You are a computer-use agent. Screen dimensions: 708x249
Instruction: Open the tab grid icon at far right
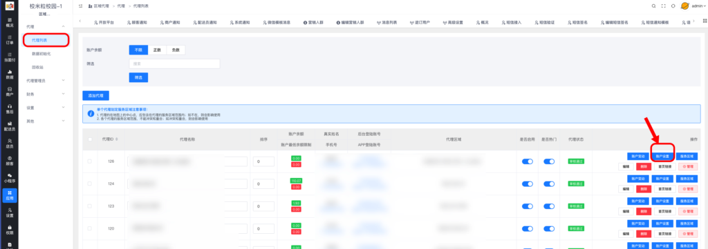[705, 21]
